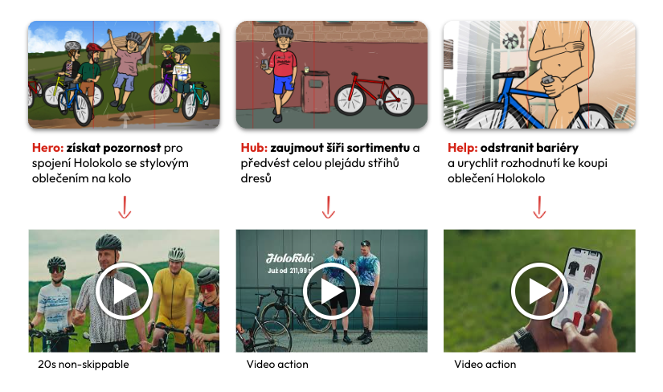
Task: Click the red Hub: label
Action: pyautogui.click(x=254, y=148)
